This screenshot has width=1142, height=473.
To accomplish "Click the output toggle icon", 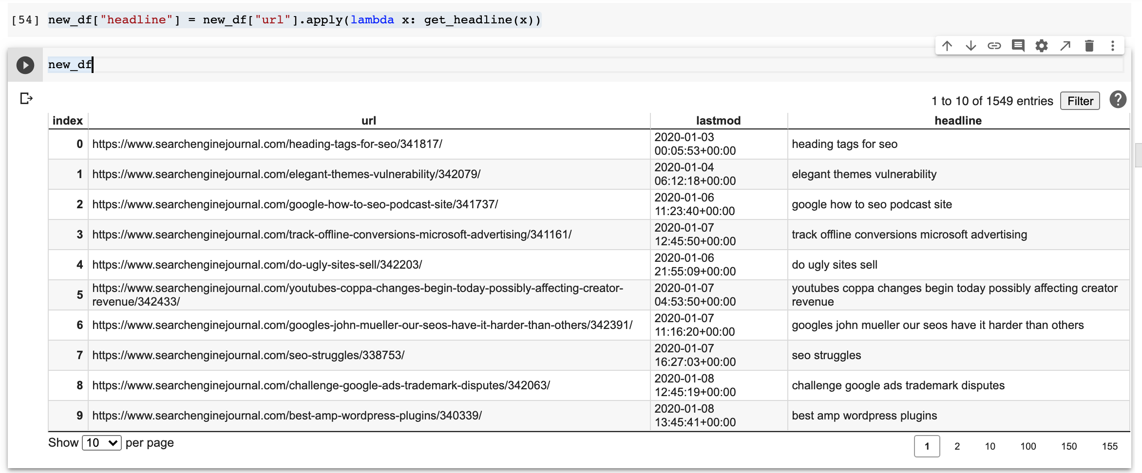I will [x=26, y=99].
